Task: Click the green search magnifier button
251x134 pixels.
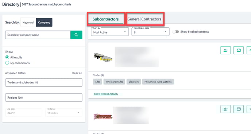Action: [76, 35]
